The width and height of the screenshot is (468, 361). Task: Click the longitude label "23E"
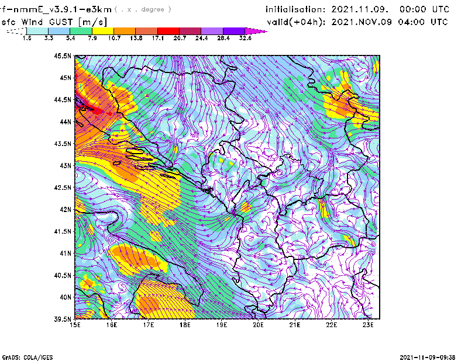[x=368, y=325]
